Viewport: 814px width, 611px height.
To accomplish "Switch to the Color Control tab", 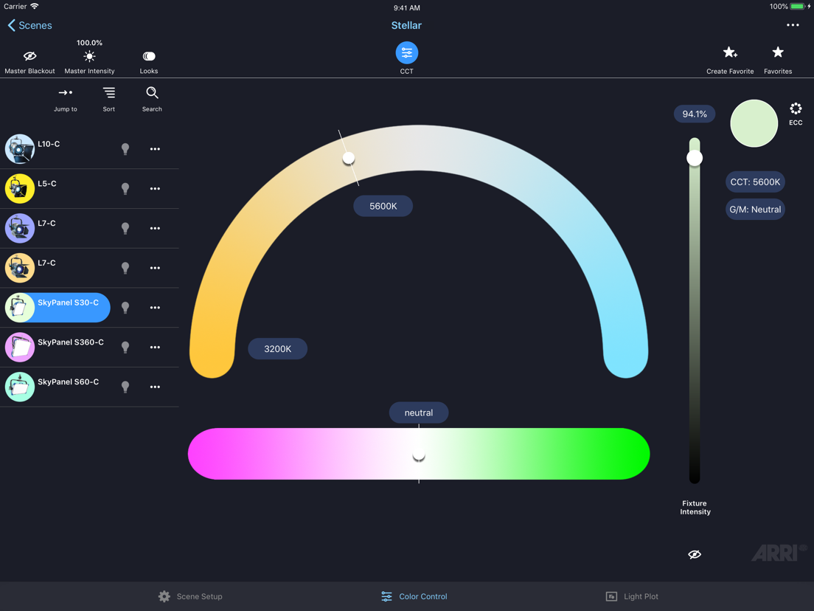I will tap(414, 596).
